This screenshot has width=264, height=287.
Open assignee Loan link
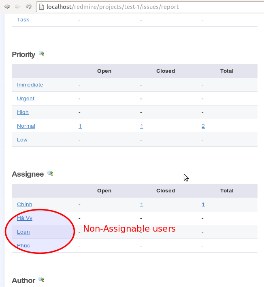(23, 232)
